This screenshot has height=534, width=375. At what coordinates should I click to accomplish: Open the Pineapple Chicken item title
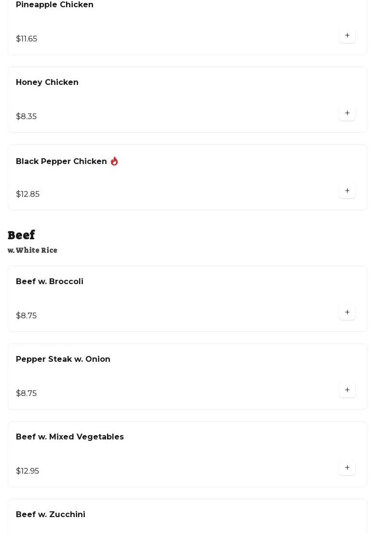(x=54, y=5)
